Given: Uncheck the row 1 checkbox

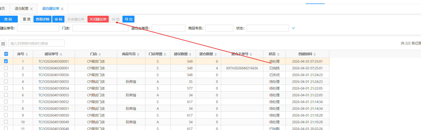Looking at the screenshot, I should [x=6, y=61].
